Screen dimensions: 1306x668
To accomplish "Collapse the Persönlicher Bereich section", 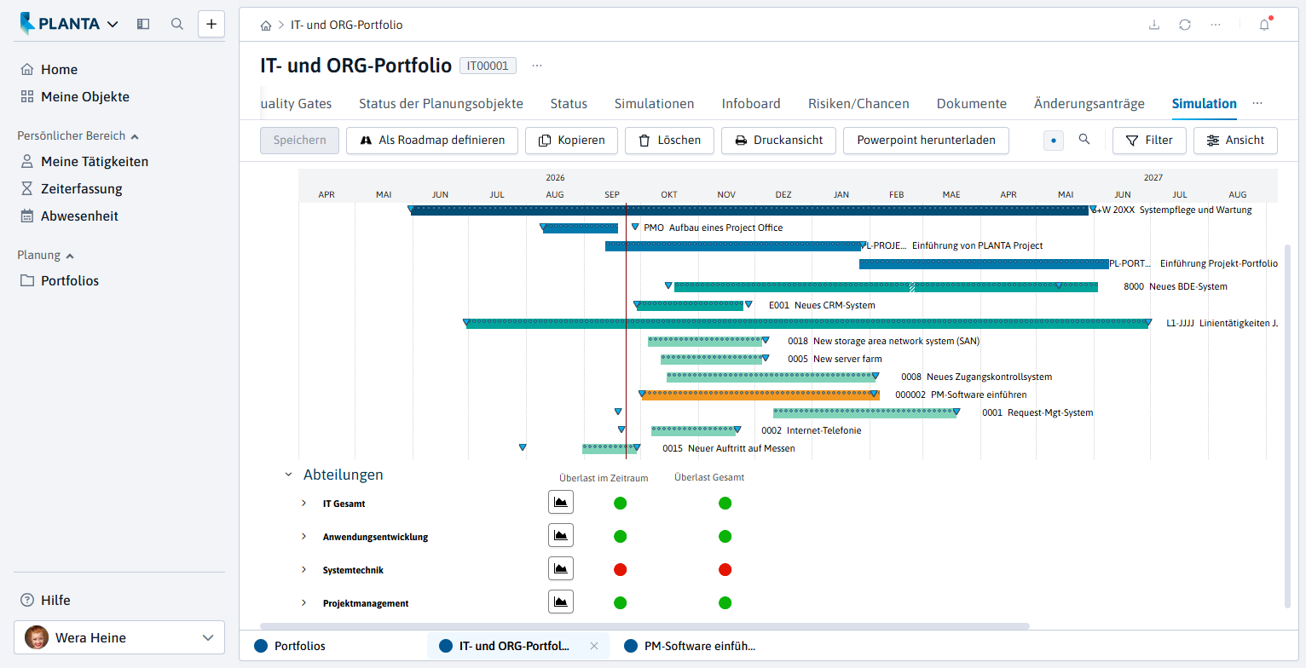I will tap(135, 136).
